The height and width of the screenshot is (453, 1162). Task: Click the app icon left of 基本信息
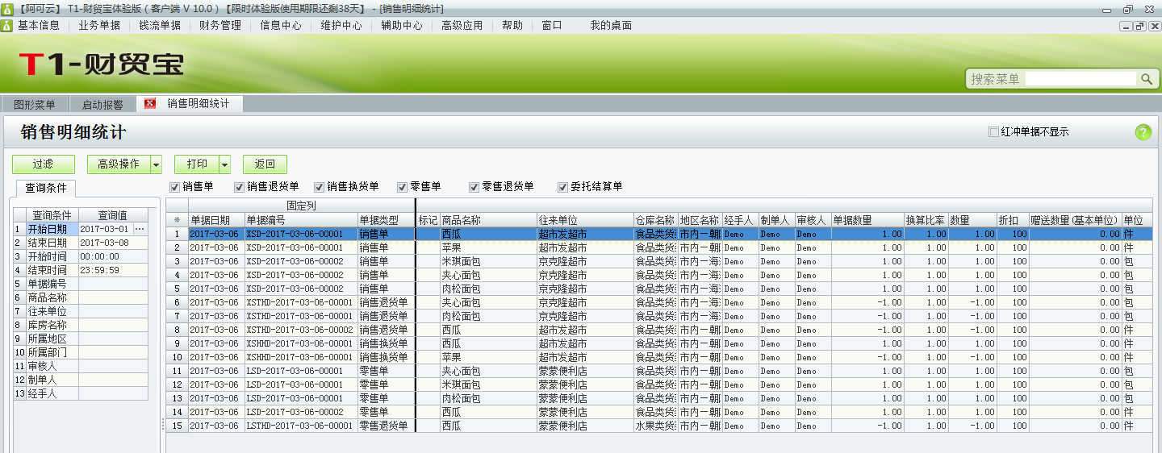pos(6,26)
